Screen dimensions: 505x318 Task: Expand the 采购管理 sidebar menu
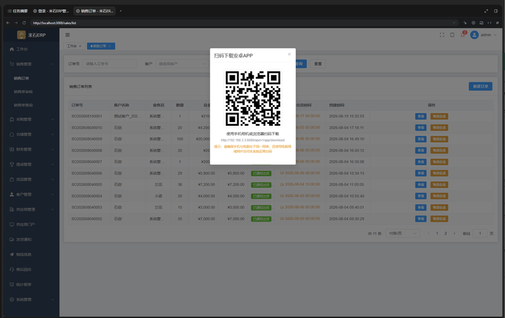(x=31, y=119)
